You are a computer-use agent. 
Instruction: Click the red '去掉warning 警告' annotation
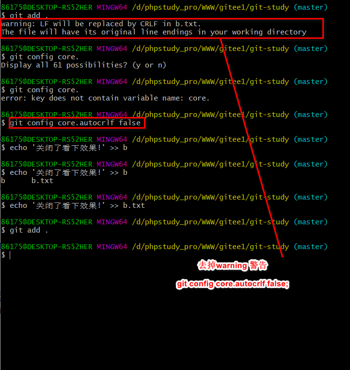(x=233, y=265)
